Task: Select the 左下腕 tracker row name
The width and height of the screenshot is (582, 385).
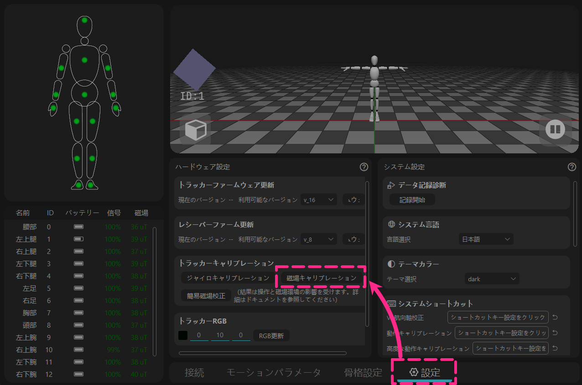Action: coord(26,362)
